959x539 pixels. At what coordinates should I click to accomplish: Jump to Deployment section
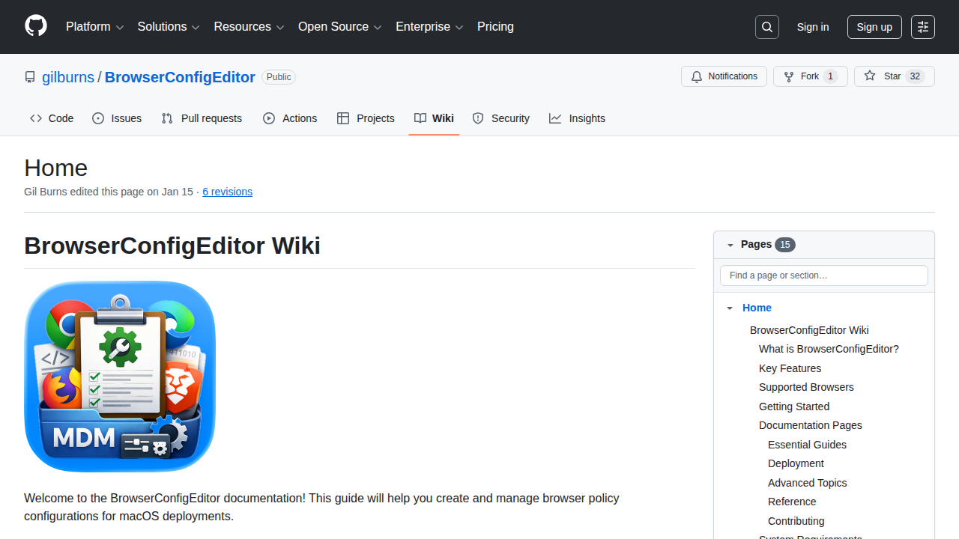[796, 463]
